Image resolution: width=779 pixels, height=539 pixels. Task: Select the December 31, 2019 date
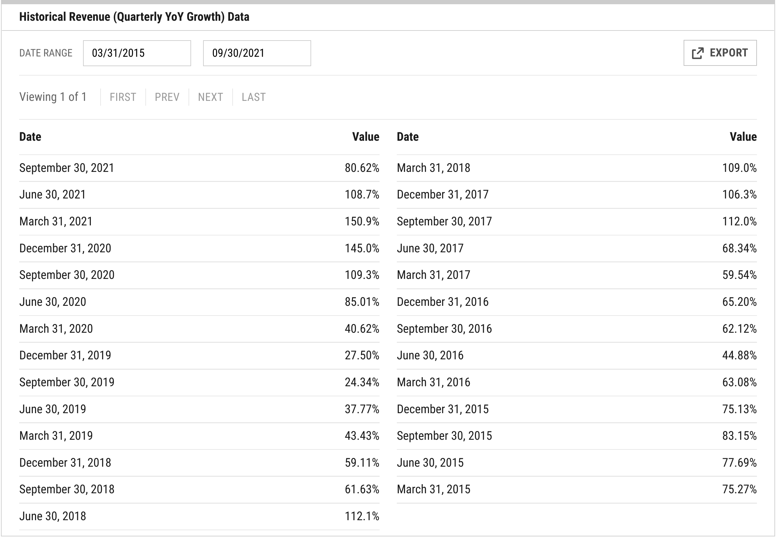[65, 355]
